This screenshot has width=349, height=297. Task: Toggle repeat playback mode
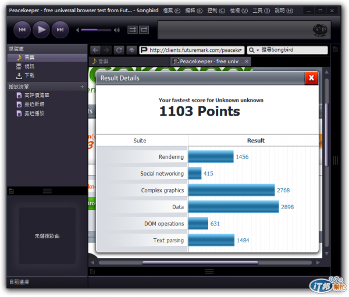tap(144, 30)
